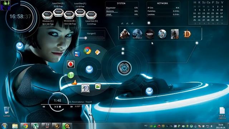Viewport: 229px width, 129px height.
Task: Open the volume speaker tray icon
Action: [x=212, y=126]
